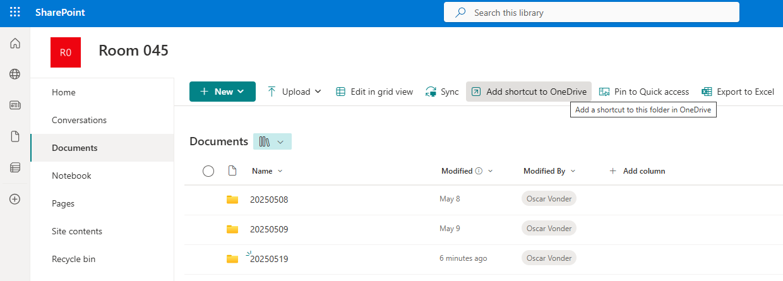Click the May 9 modified date
The image size is (783, 281).
tap(450, 229)
